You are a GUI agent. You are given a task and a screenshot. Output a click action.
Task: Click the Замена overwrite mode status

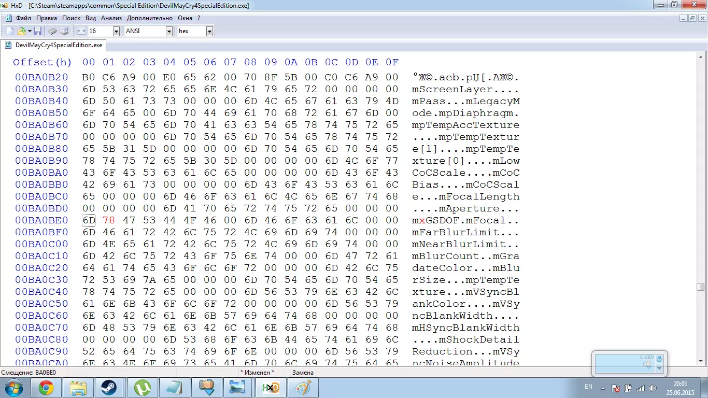303,373
